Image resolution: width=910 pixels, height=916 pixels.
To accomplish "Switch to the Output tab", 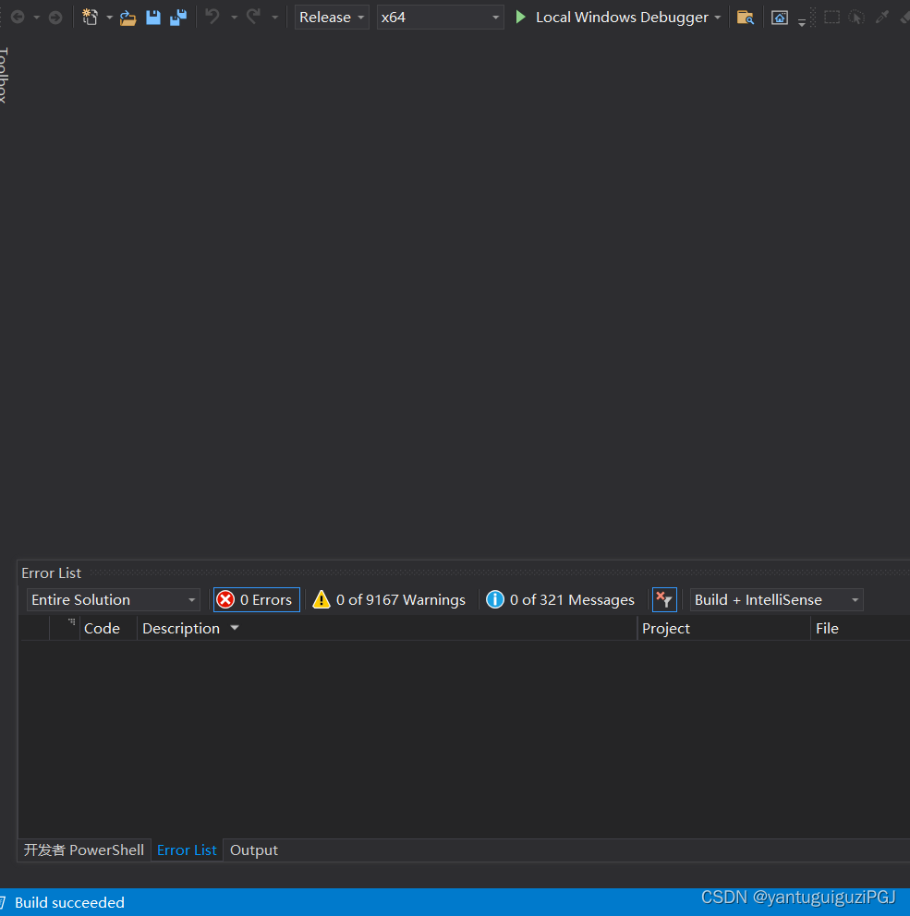I will (253, 850).
